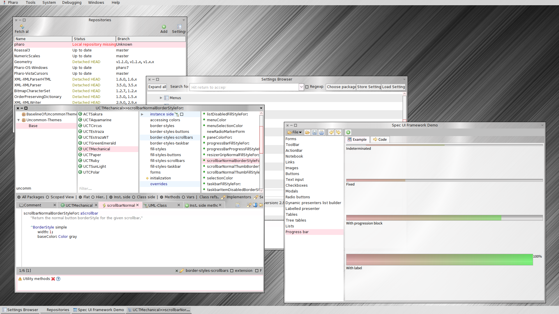Click the Expand All button in Settings Browser
Image resolution: width=559 pixels, height=314 pixels.
(157, 87)
